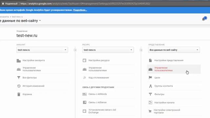Click the channel settings icon
The width and height of the screenshot is (210, 118).
point(150,103)
